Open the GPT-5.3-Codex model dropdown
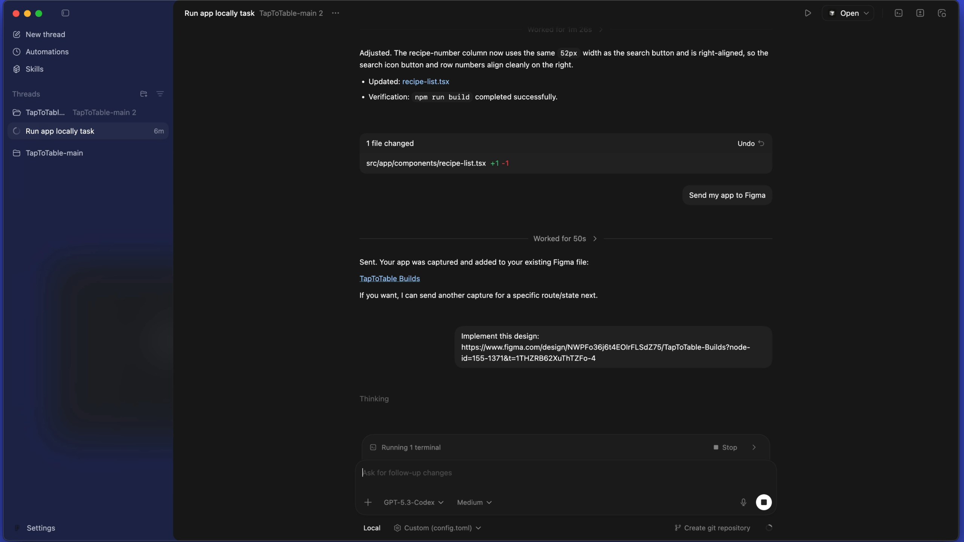 pos(413,502)
